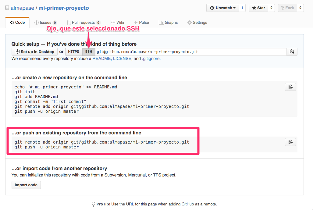This screenshot has width=313, height=210.
Task: Open the LICENSE link
Action: click(122, 59)
